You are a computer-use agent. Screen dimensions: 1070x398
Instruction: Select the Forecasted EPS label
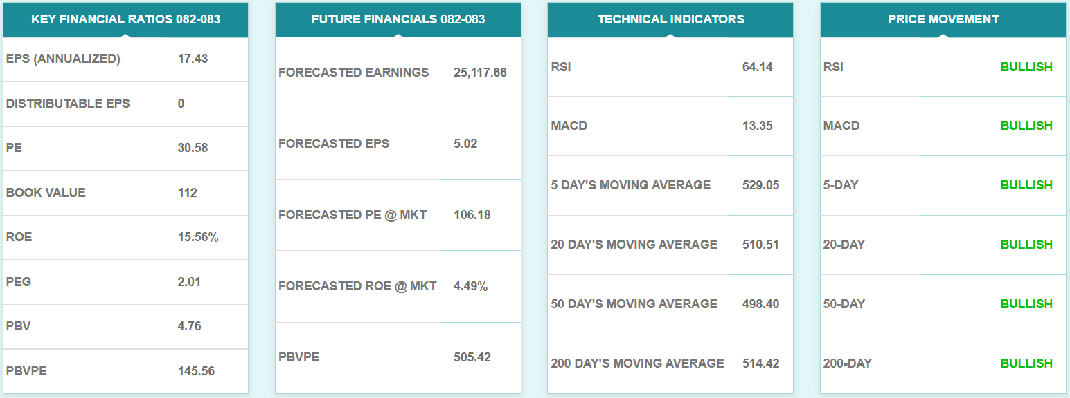point(334,144)
